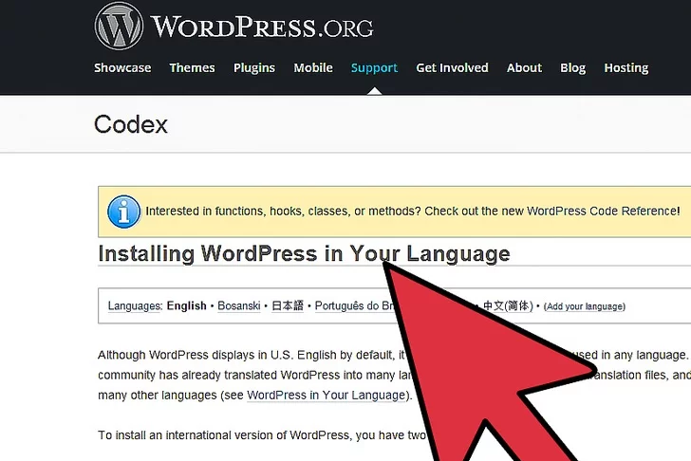Click the blue info icon in notice
This screenshot has width=691, height=461.
pos(123,212)
